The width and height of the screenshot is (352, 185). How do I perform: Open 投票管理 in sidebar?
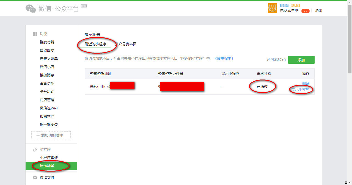[x=47, y=116]
